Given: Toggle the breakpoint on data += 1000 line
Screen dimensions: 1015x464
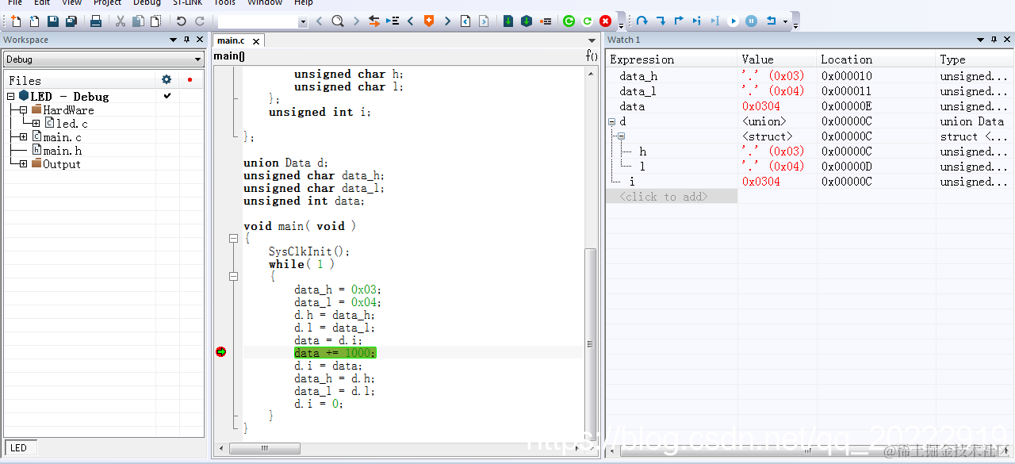Looking at the screenshot, I should tap(220, 352).
